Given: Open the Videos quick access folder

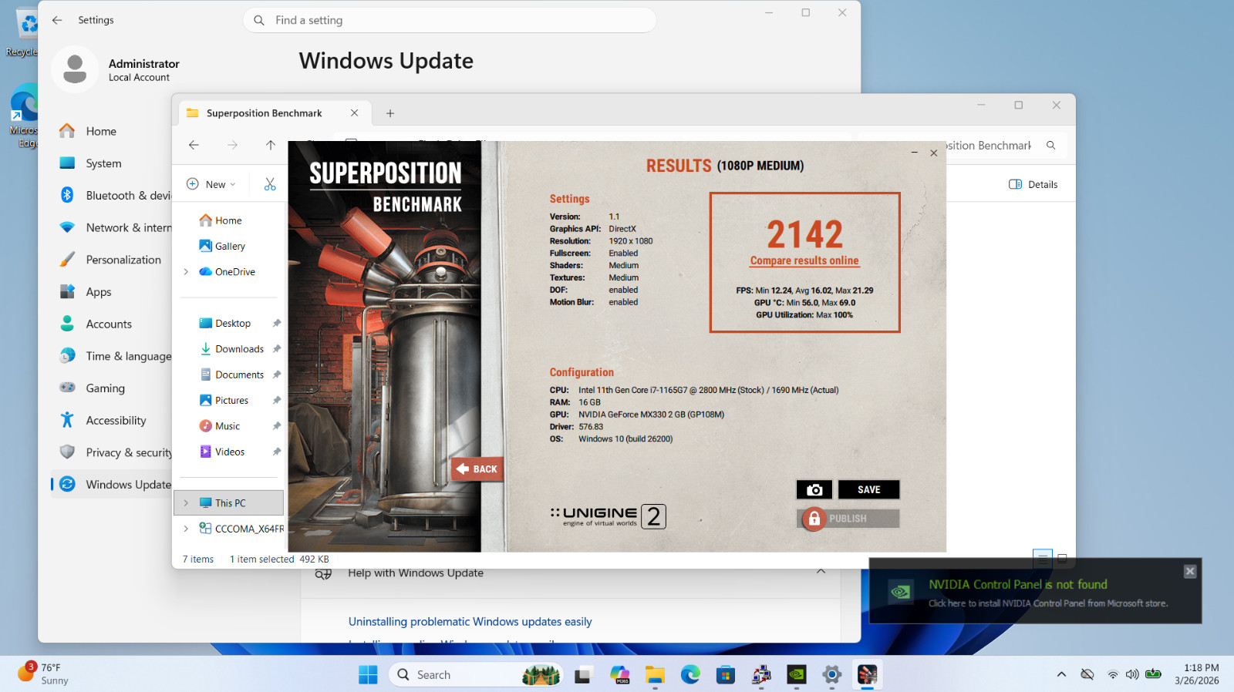Looking at the screenshot, I should coord(229,452).
